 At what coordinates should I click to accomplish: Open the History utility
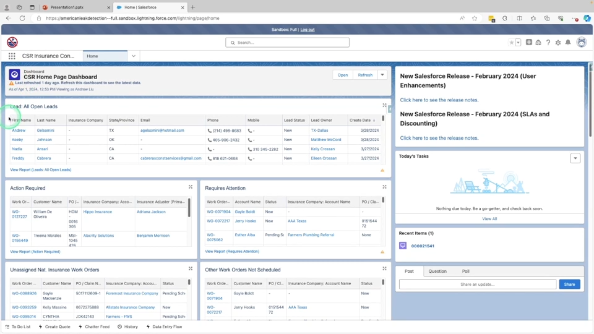(127, 327)
